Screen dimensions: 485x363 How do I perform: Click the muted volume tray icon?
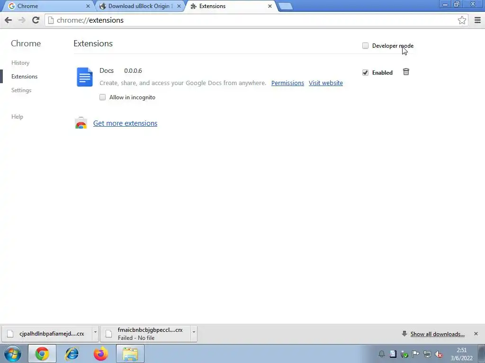[438, 354]
